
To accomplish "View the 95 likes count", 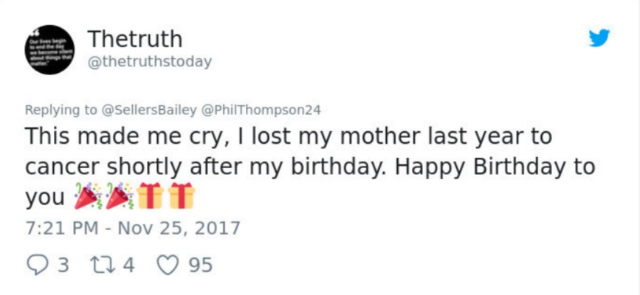I will 200,264.
